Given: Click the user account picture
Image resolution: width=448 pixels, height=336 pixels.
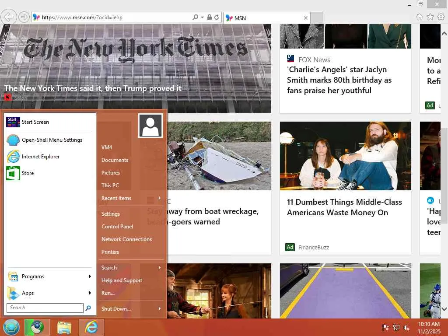Looking at the screenshot, I should [x=150, y=126].
